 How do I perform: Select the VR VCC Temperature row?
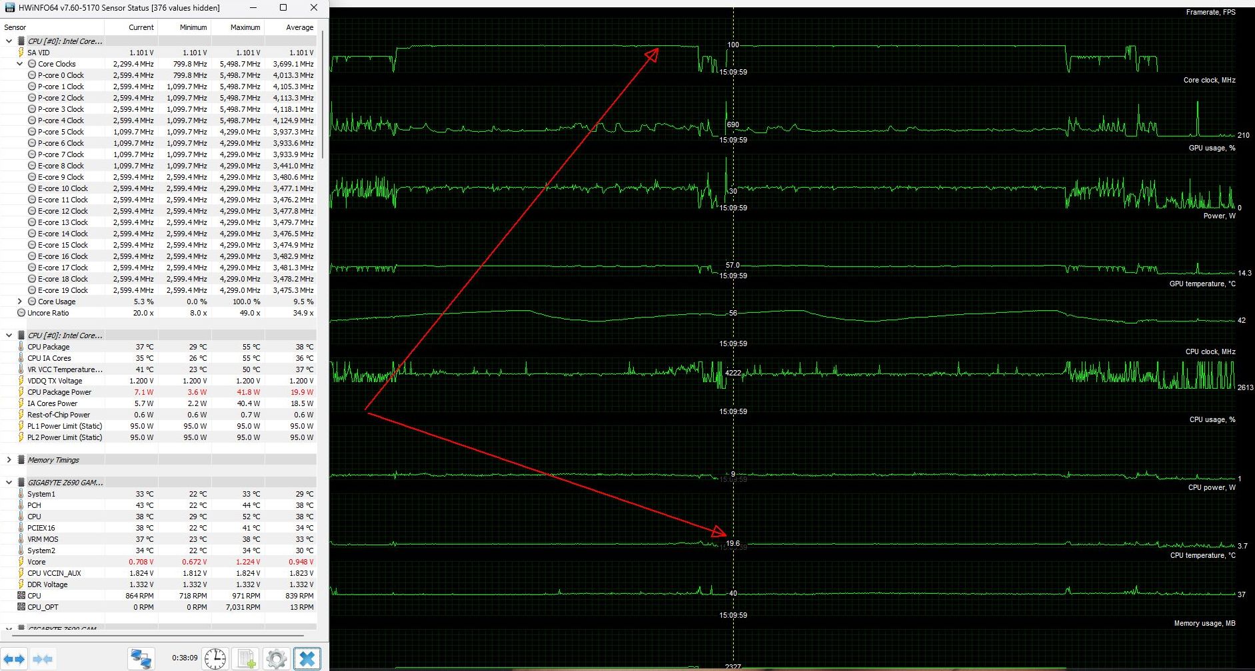[x=159, y=369]
